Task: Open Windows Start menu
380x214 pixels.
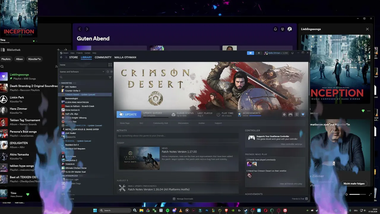Action: tap(95, 210)
